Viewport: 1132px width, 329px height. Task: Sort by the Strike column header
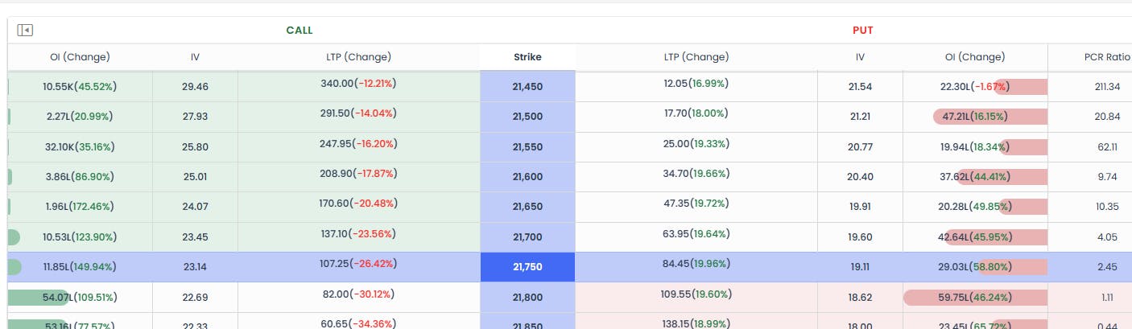pos(527,57)
